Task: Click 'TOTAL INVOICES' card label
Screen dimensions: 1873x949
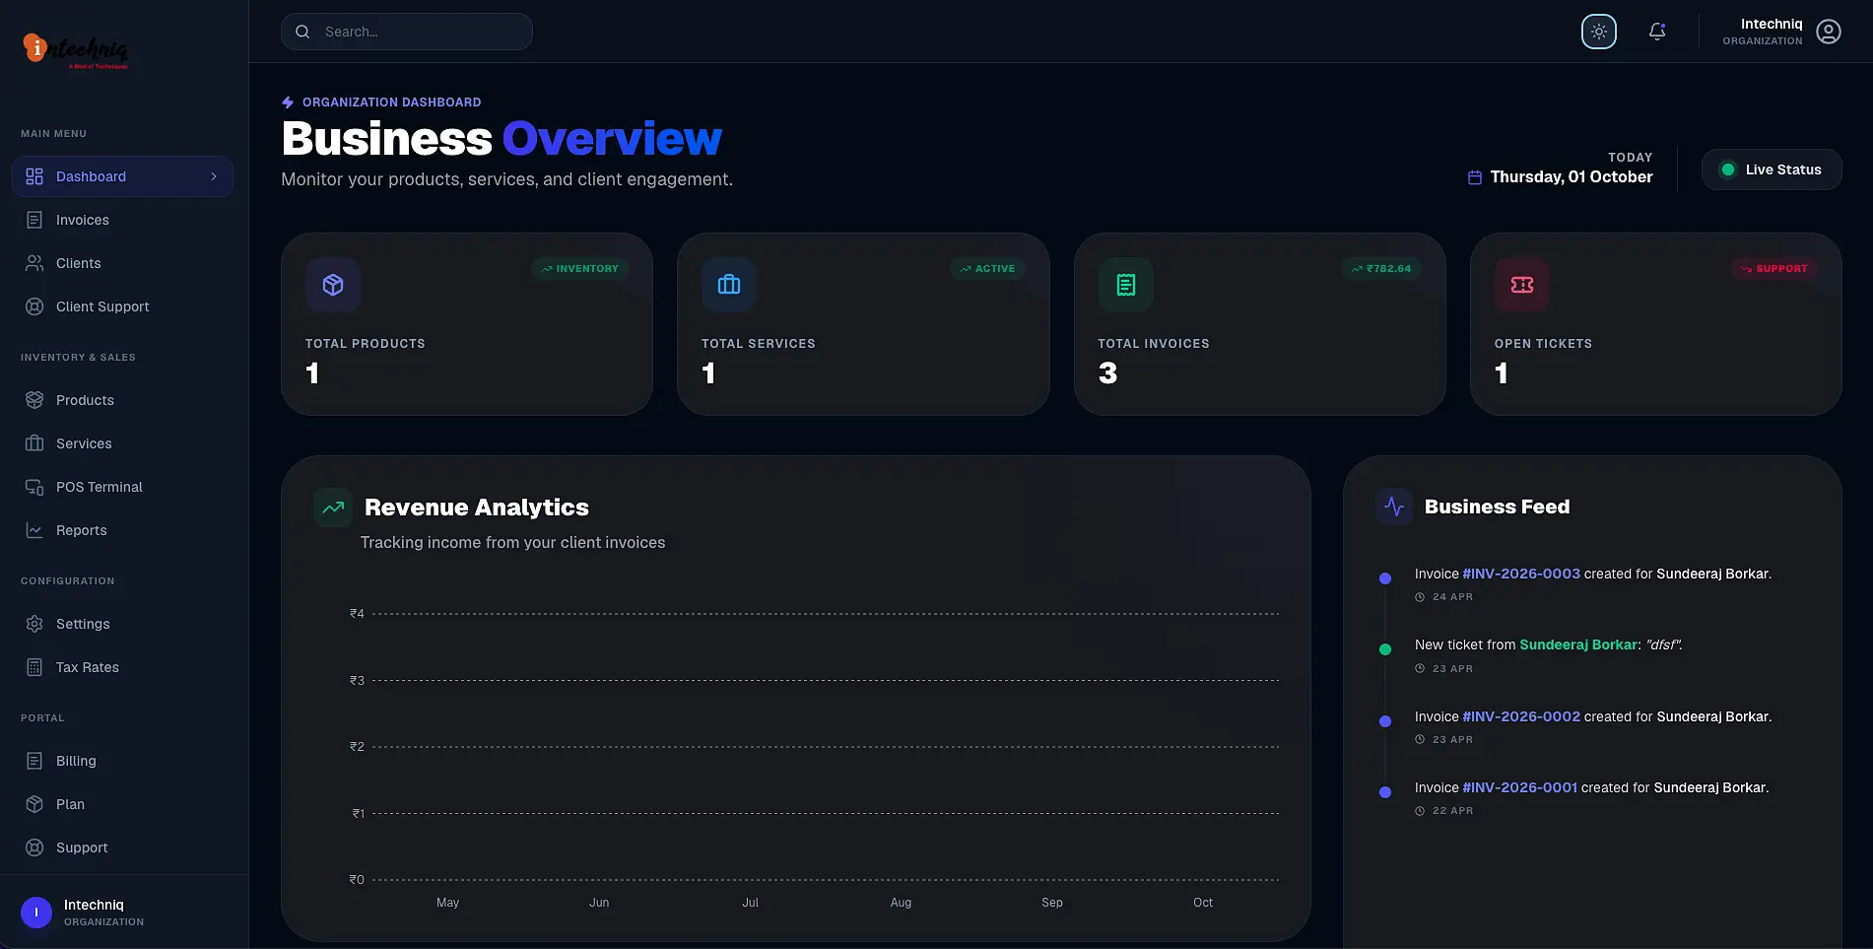Action: pyautogui.click(x=1154, y=344)
